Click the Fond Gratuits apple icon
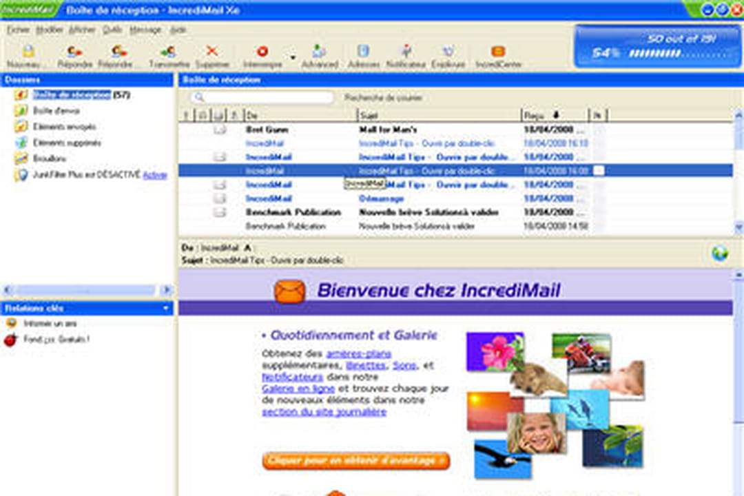The width and height of the screenshot is (744, 496). [x=10, y=340]
